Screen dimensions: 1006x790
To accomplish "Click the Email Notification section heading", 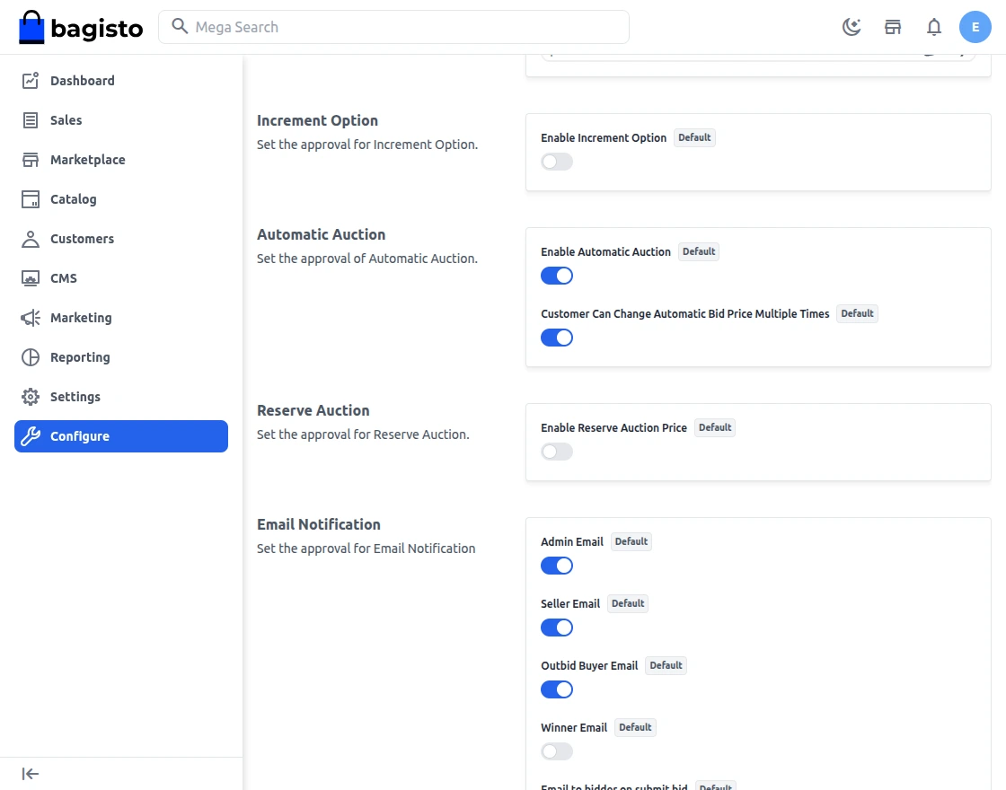I will pos(318,524).
